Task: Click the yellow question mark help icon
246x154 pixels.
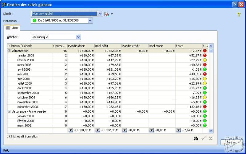Action: coord(239,14)
